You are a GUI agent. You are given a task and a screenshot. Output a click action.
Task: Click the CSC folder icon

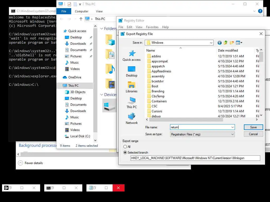coord(149,106)
